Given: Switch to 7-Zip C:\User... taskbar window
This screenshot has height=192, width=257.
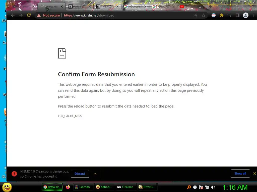Looking at the screenshot, I should [126, 187].
